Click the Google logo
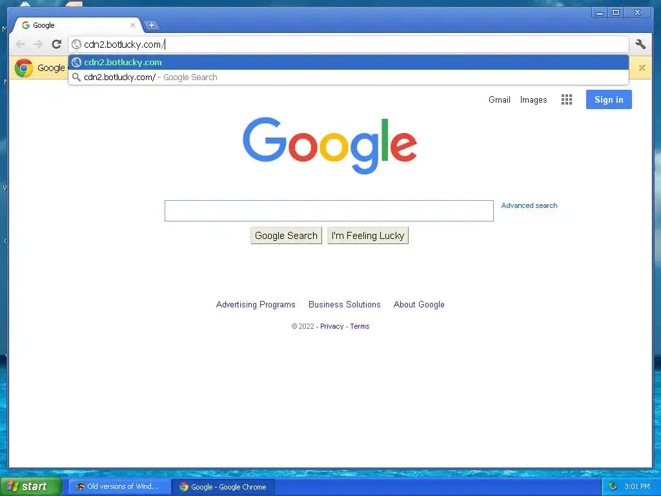The height and width of the screenshot is (496, 661). (x=330, y=145)
